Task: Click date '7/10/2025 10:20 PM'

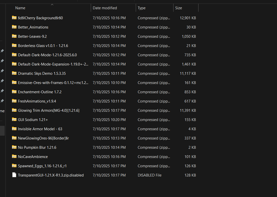Action: 109,120
